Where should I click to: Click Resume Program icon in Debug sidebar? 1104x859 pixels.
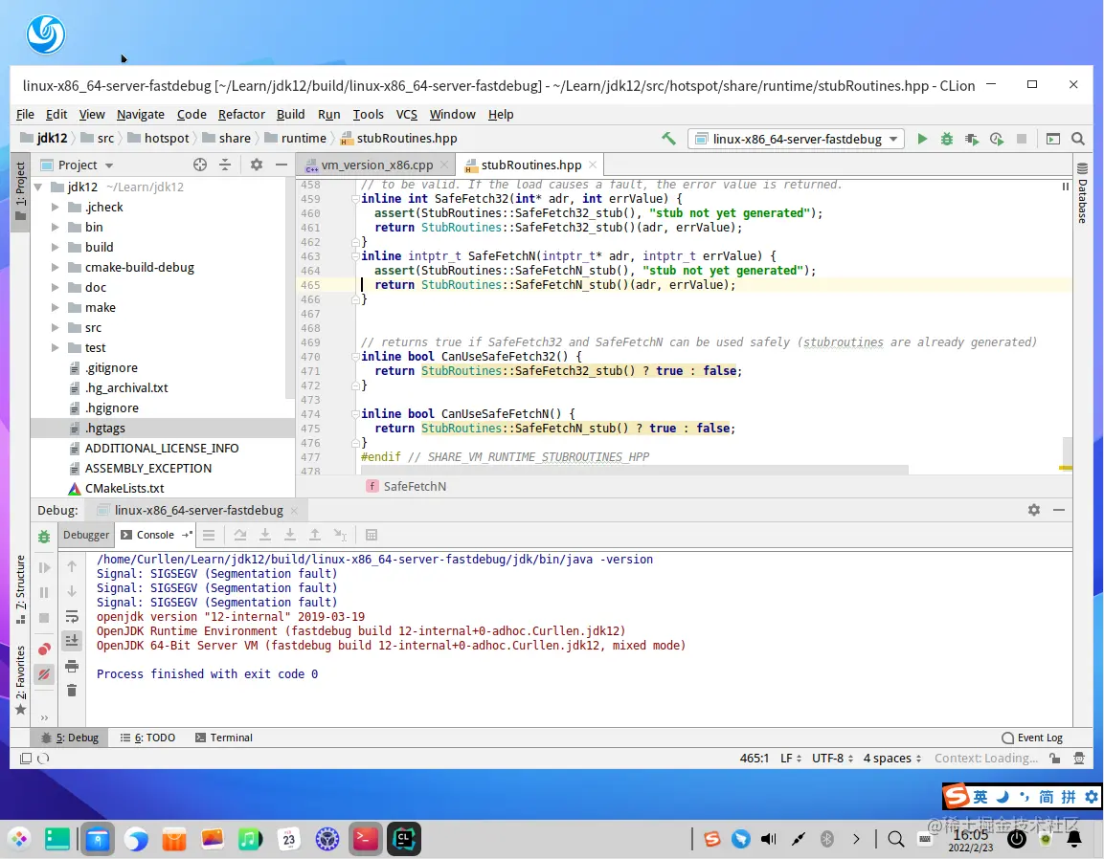click(44, 568)
